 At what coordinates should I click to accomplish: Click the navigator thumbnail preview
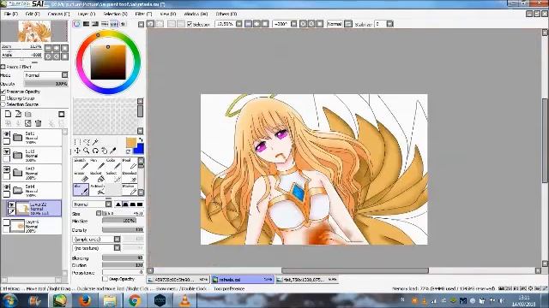click(x=34, y=31)
